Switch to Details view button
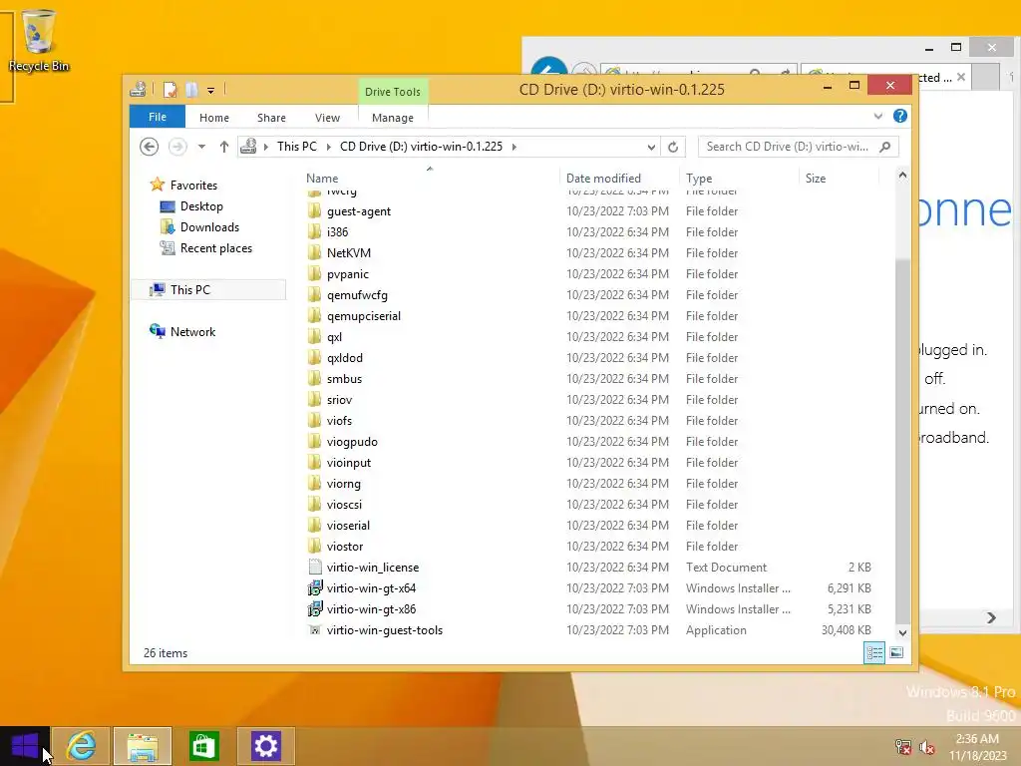This screenshot has height=766, width=1021. [873, 652]
